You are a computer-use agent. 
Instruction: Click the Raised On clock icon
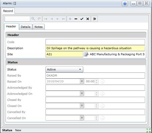click(102, 81)
